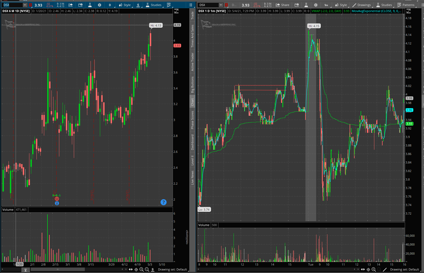Open chart settings gear in left chart
The image size is (424, 273).
click(99, 5)
